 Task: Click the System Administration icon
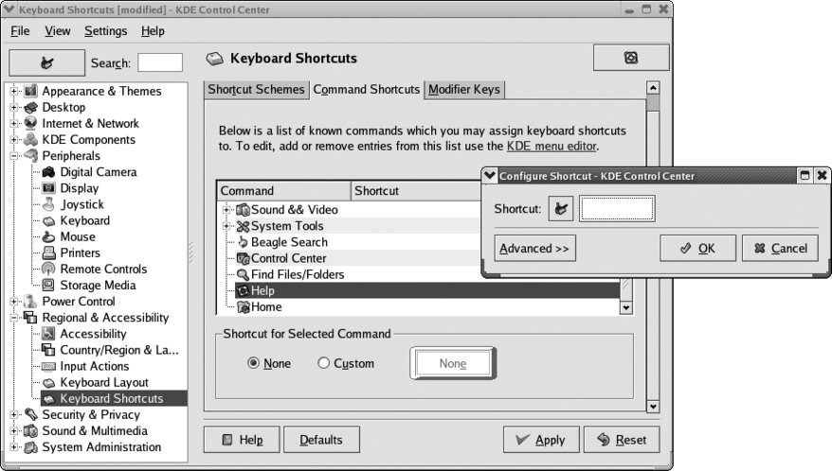[x=30, y=446]
